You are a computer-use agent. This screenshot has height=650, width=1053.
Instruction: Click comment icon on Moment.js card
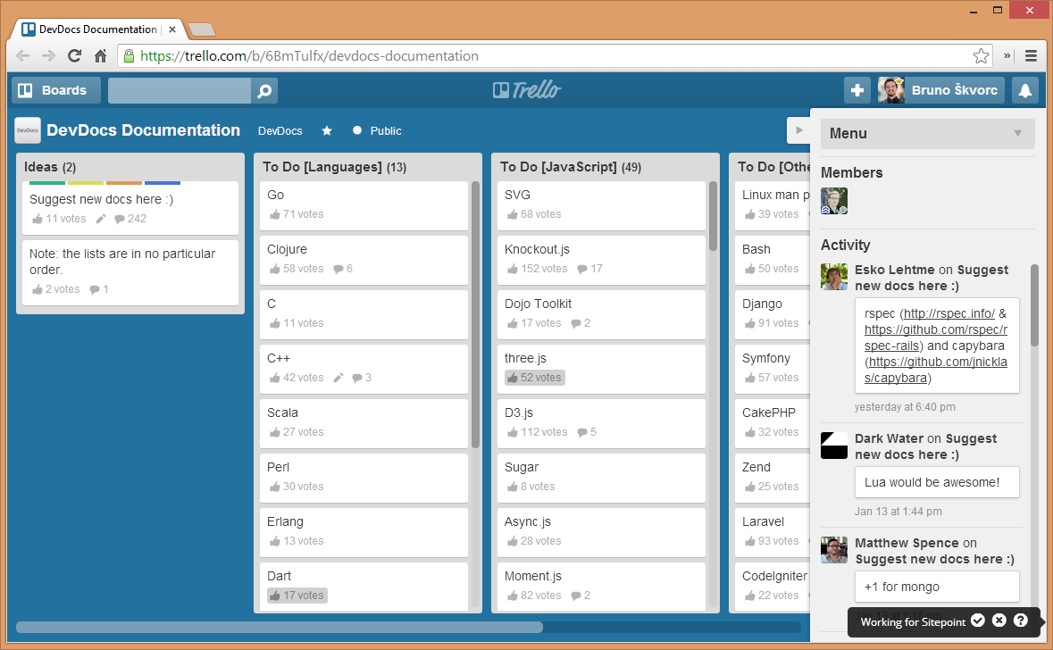click(576, 596)
